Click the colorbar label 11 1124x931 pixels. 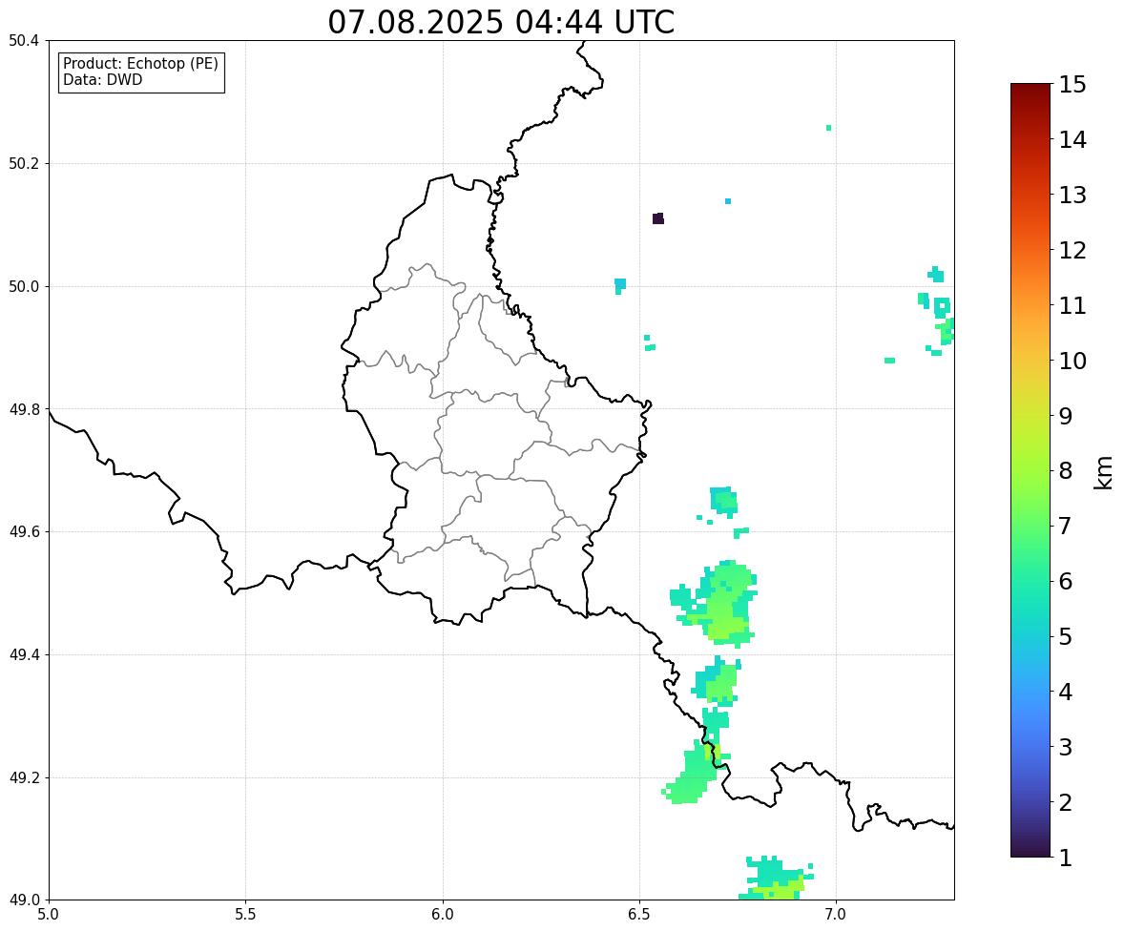(1072, 305)
